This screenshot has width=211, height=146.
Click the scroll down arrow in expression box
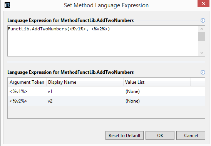pos(202,53)
